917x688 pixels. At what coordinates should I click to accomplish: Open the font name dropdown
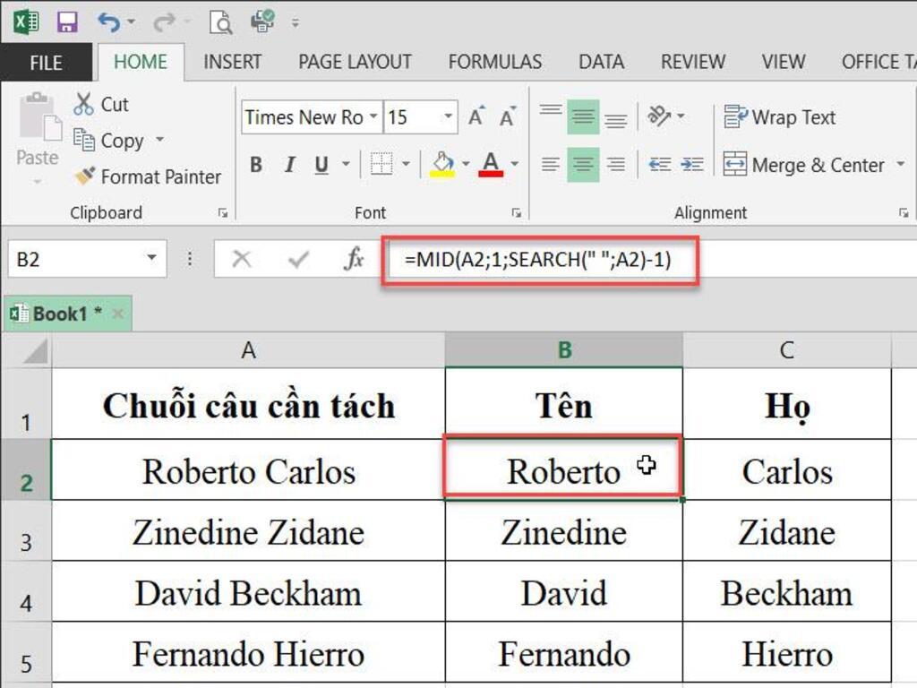pyautogui.click(x=374, y=117)
